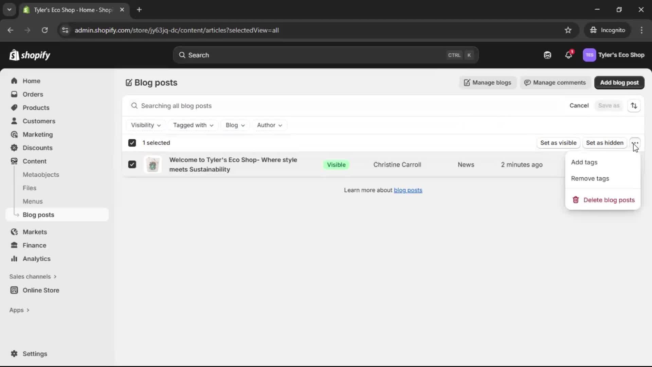Click the Add blog post button
The height and width of the screenshot is (367, 652).
point(619,83)
